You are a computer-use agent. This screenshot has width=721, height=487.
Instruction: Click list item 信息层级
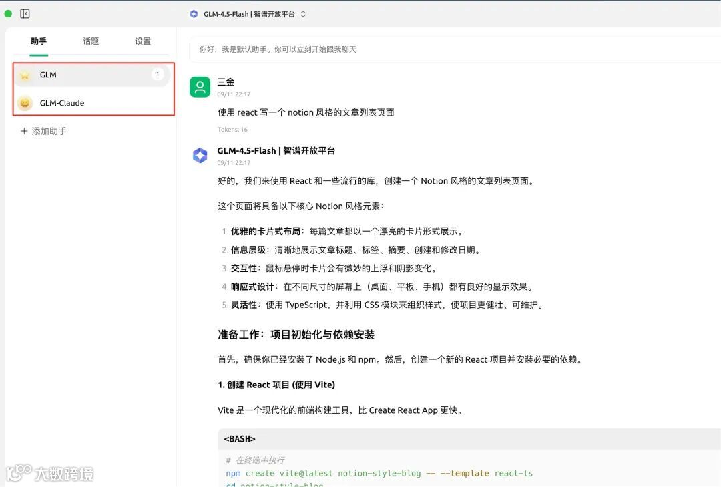click(x=352, y=250)
